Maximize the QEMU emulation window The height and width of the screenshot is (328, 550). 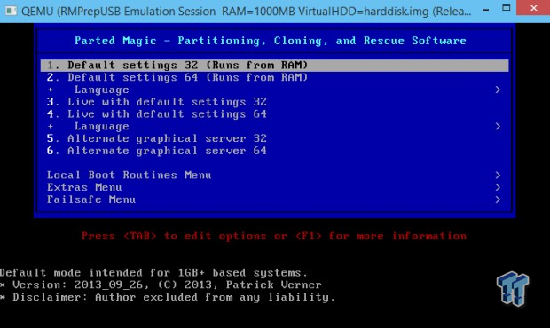tap(506, 8)
